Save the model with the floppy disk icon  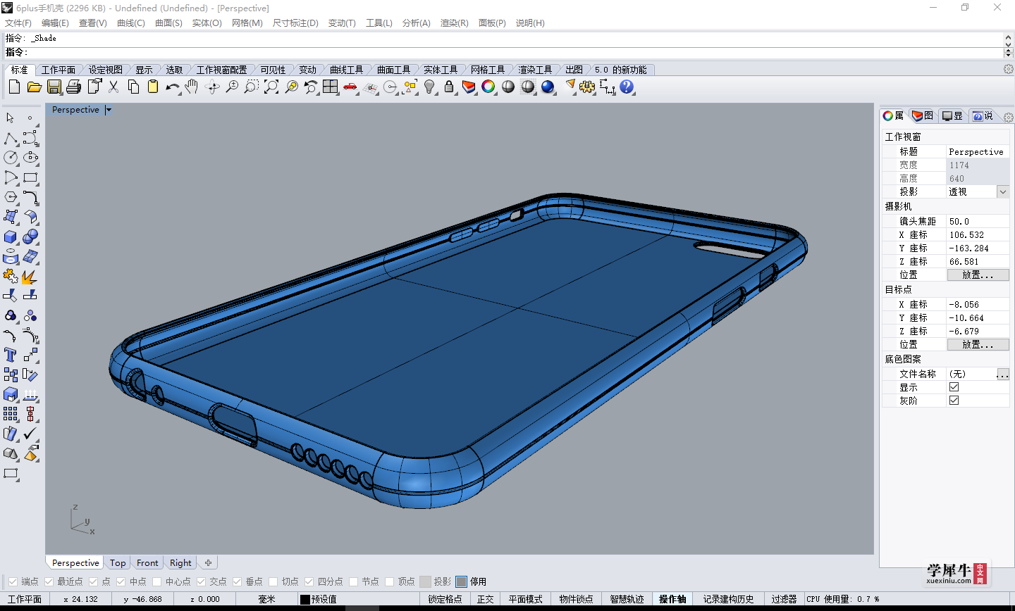(x=54, y=87)
